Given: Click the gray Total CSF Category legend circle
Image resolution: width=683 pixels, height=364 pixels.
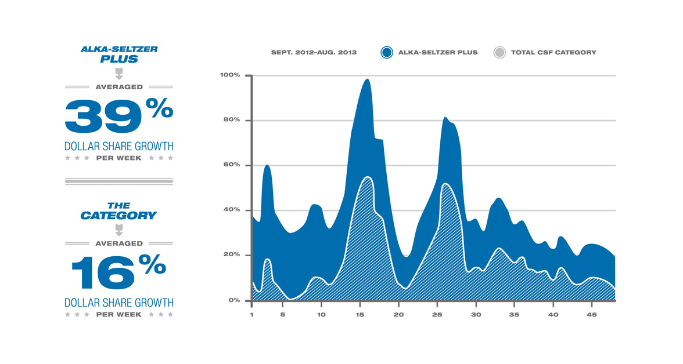Looking at the screenshot, I should pyautogui.click(x=499, y=52).
